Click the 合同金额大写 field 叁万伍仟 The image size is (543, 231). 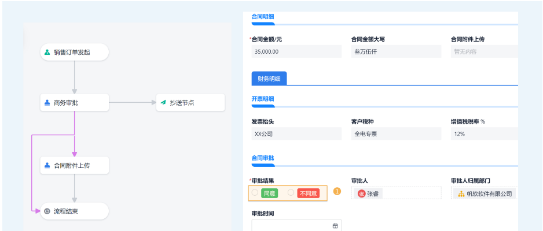click(x=396, y=51)
